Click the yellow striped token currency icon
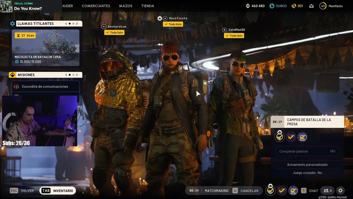Viewport: 353px width, 199px height. click(294, 6)
